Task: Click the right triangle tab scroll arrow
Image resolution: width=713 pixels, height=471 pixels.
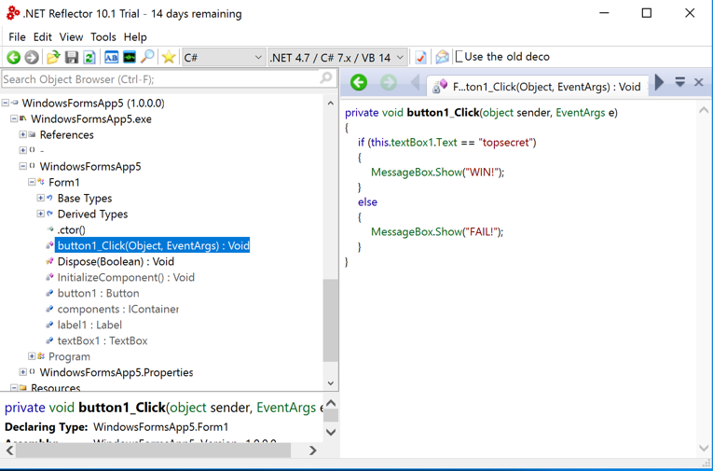Action: pos(659,82)
